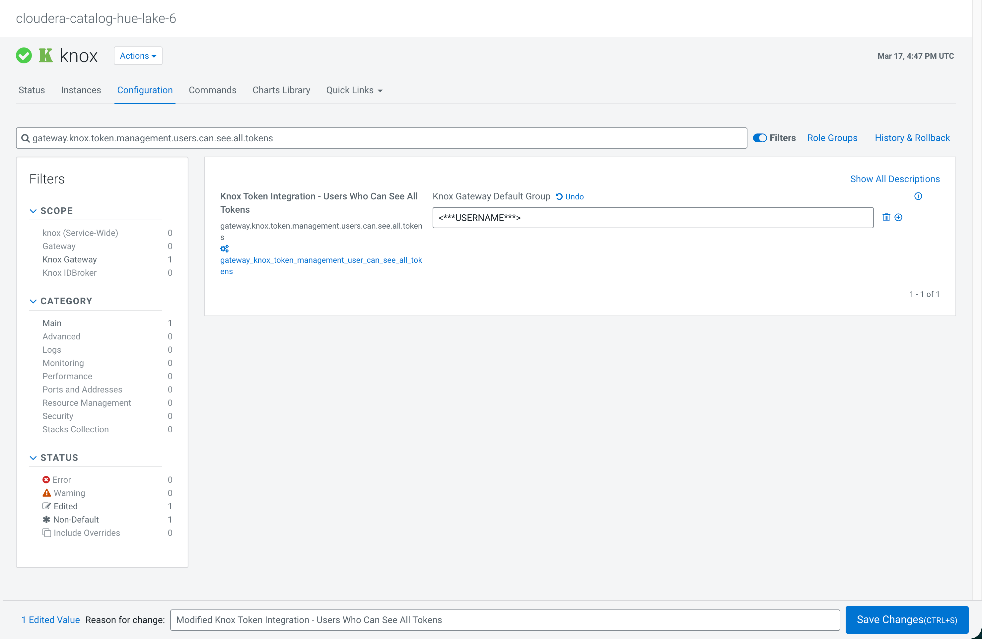Image resolution: width=982 pixels, height=639 pixels.
Task: Filter by Edited status
Action: 65,506
